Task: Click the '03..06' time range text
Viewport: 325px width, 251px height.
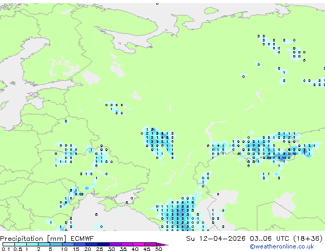Action: click(x=260, y=239)
